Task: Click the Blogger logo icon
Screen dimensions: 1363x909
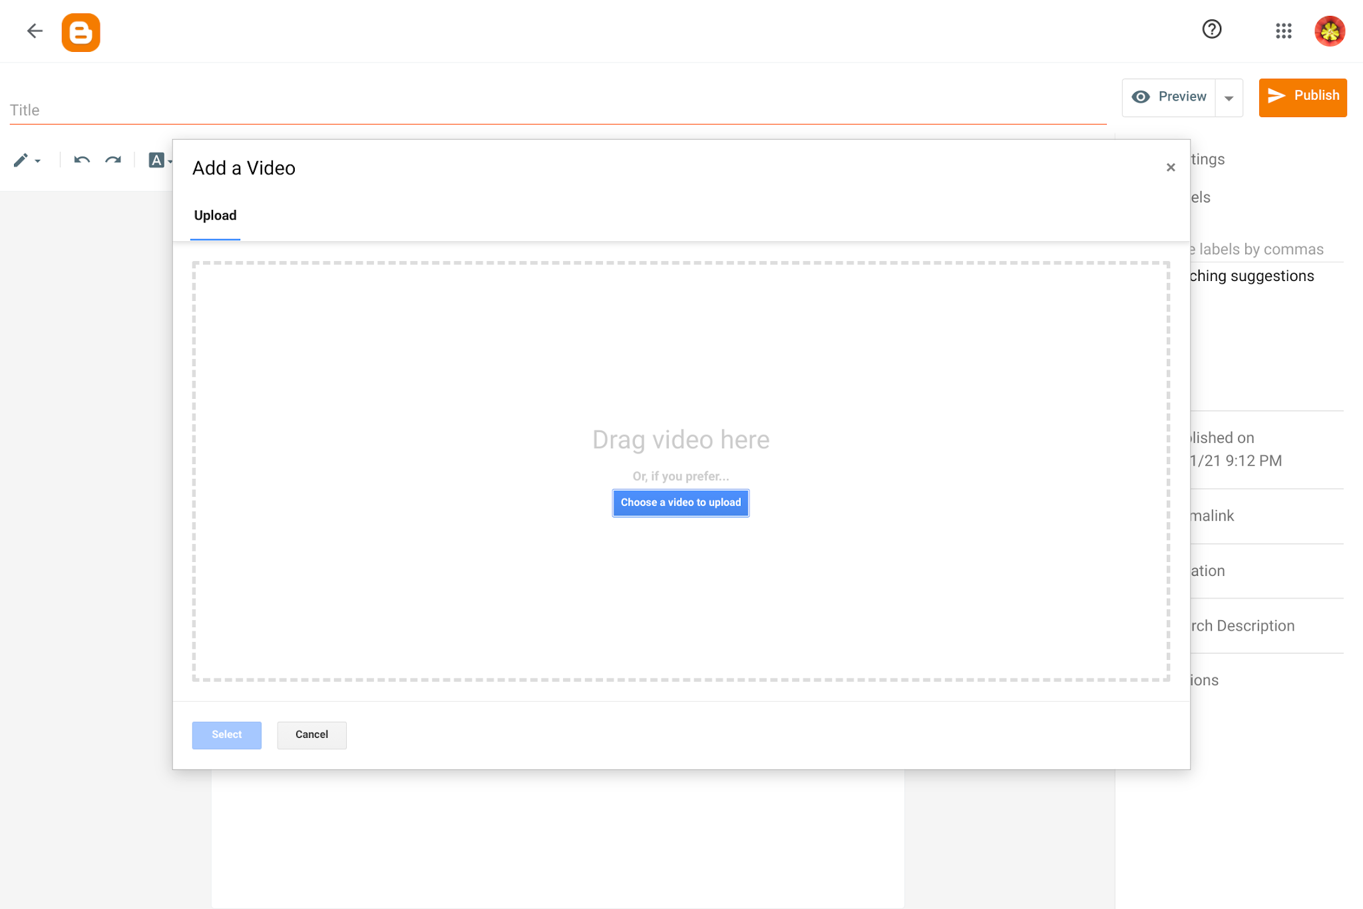Action: [82, 31]
